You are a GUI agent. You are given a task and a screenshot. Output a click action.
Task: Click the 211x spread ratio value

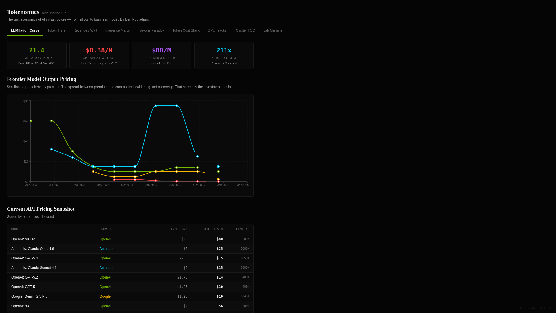point(224,50)
